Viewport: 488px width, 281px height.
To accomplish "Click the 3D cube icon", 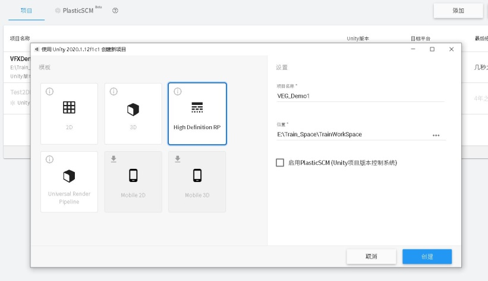I will [133, 110].
